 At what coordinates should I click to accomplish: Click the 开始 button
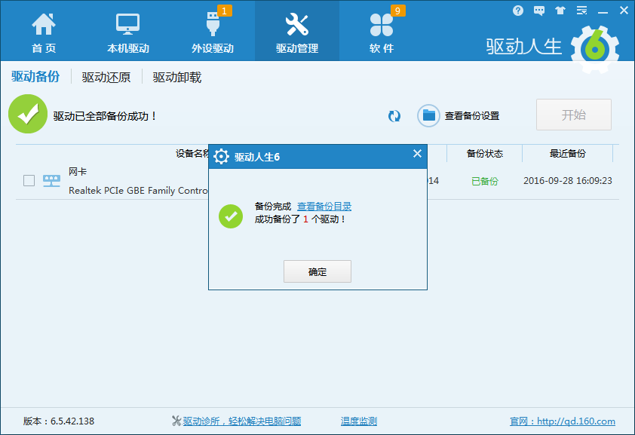pyautogui.click(x=574, y=115)
